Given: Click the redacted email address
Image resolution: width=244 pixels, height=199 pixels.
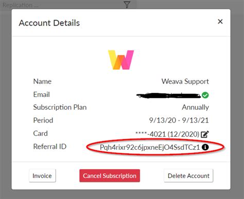Looking at the screenshot, I should coord(168,95).
